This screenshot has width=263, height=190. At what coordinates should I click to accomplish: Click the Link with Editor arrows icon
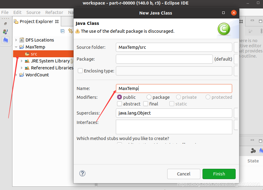[x=71, y=31]
